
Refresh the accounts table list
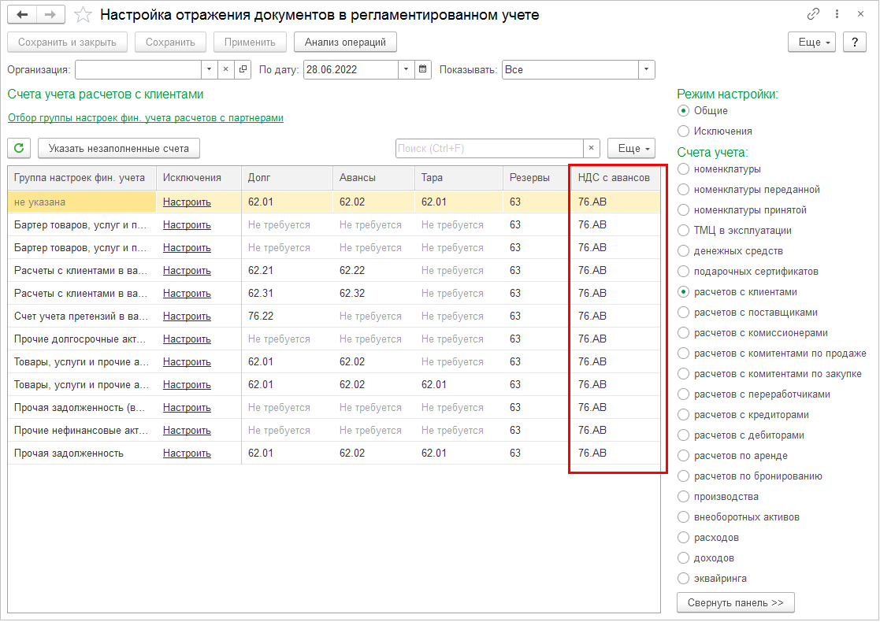(19, 148)
